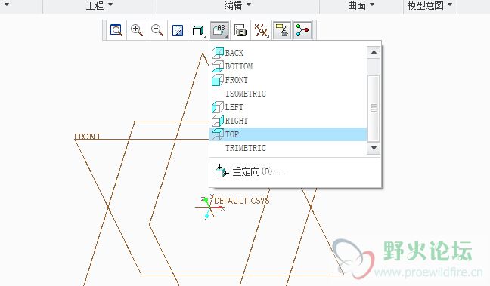This screenshot has width=490, height=286.
Task: Select TRIMETRIC saved view
Action: point(289,148)
